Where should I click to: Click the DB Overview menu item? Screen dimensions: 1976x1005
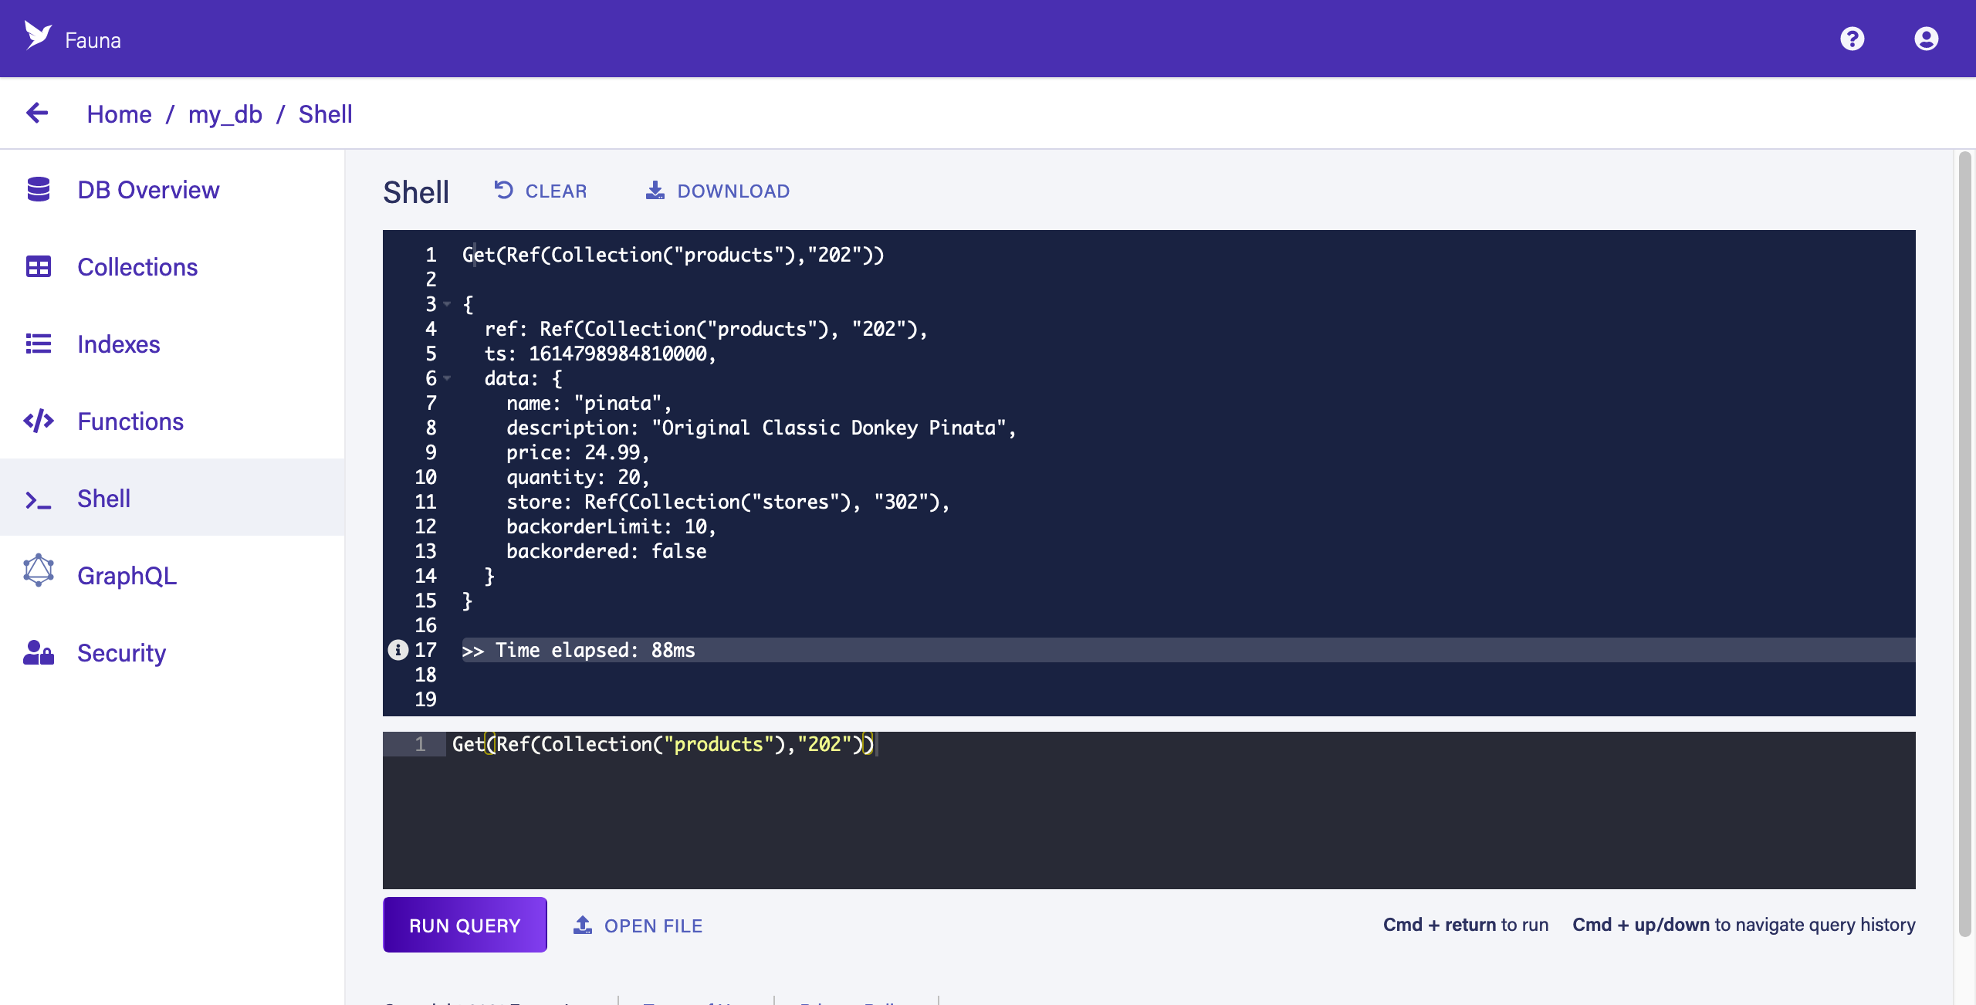pyautogui.click(x=149, y=188)
